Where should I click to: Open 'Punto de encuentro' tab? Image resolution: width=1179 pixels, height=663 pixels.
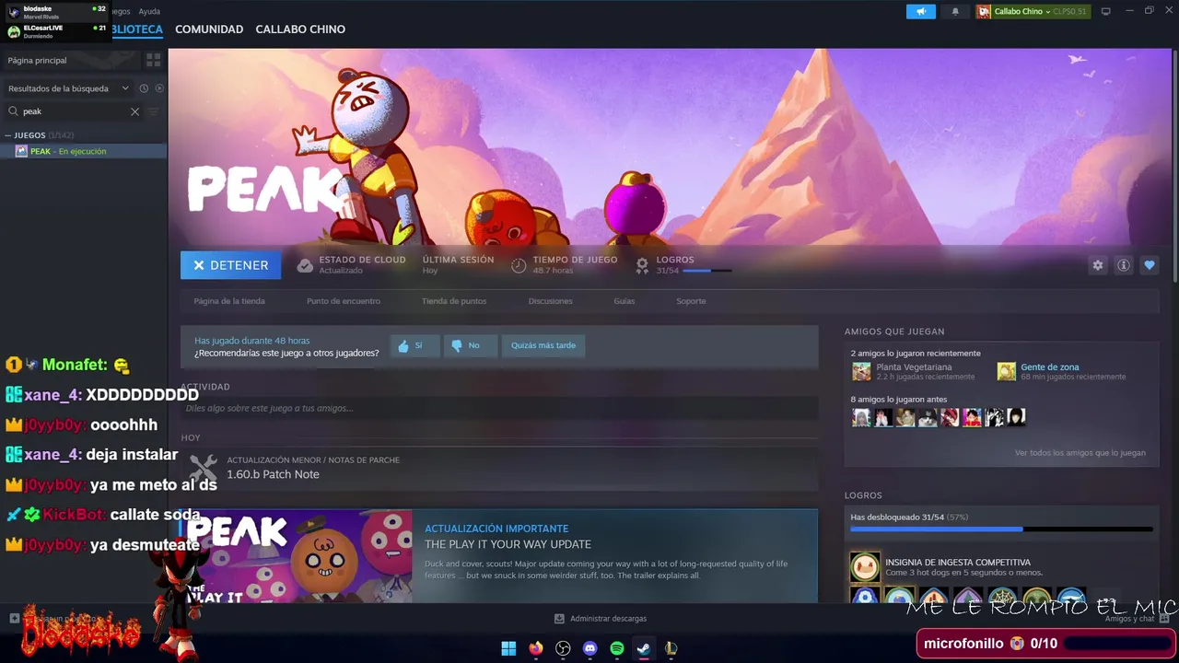[344, 301]
